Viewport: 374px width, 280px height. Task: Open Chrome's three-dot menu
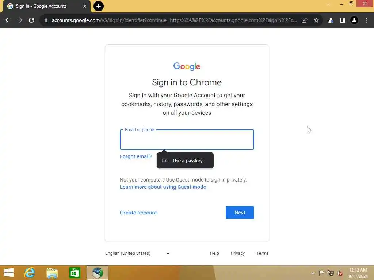(366, 20)
